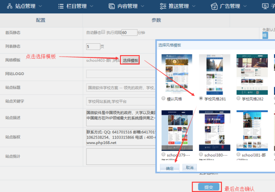275x192 pixels.
Task: Click the 栏目管理 list icon
Action: [x=61, y=6]
